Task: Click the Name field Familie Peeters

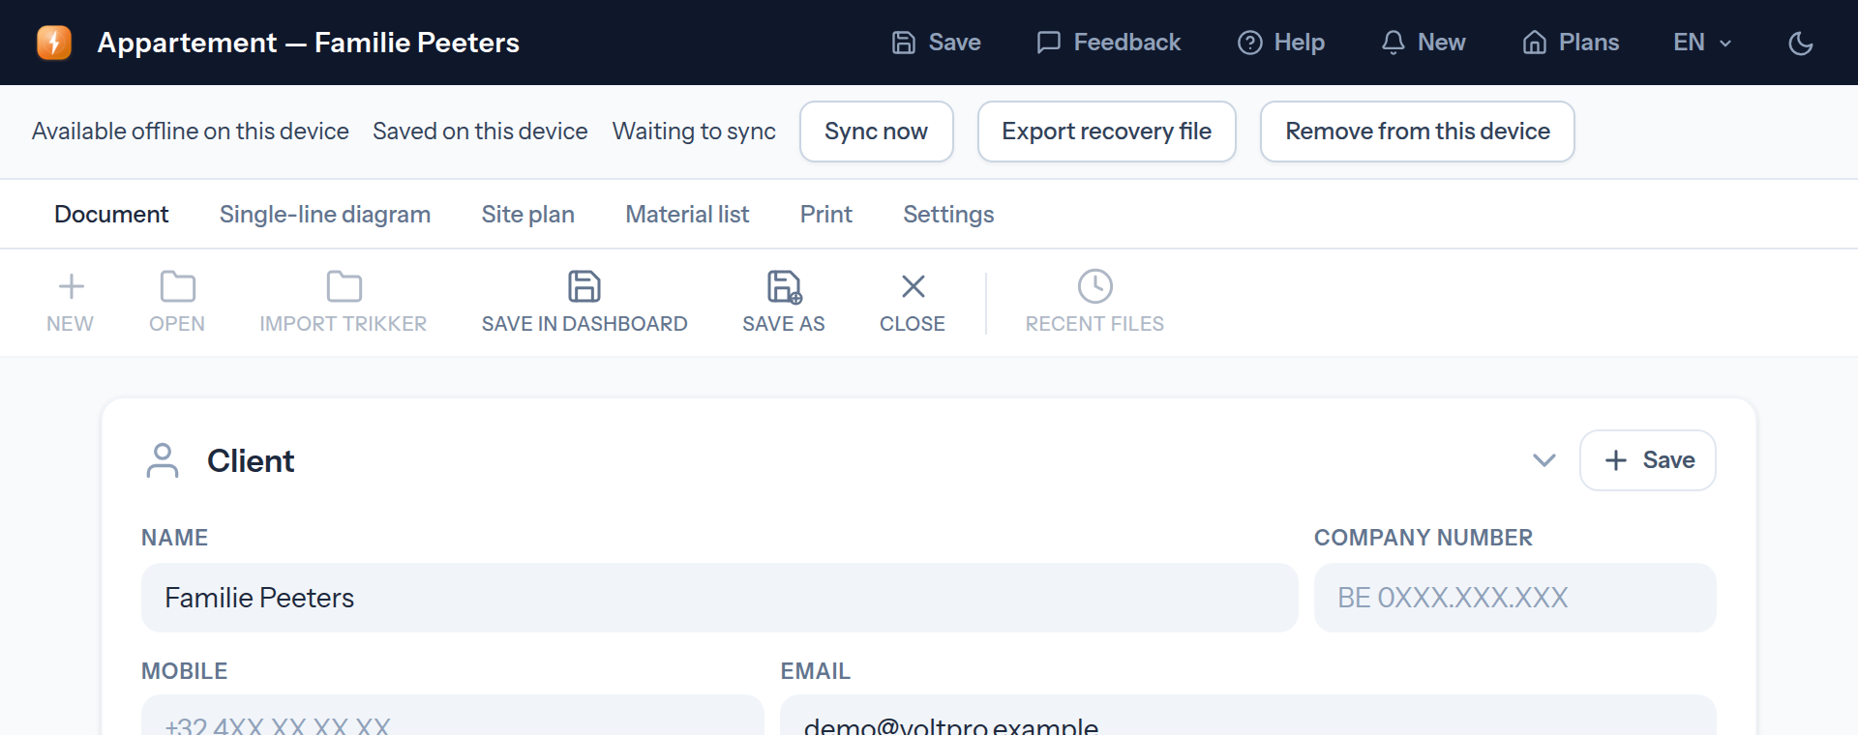Action: [719, 598]
